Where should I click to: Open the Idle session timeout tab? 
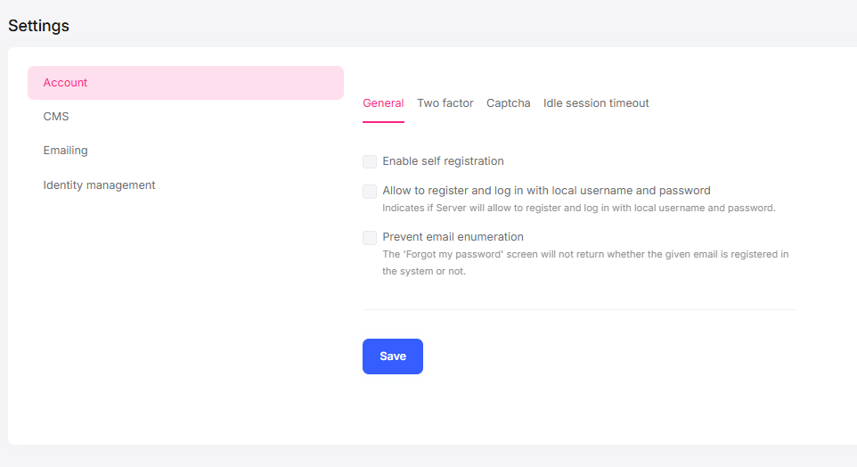(596, 103)
